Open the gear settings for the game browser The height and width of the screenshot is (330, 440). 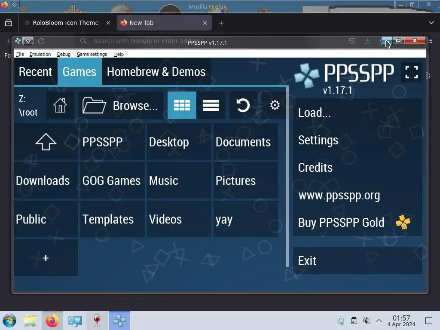click(275, 106)
